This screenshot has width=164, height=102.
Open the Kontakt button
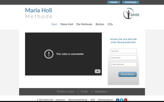tap(114, 2)
